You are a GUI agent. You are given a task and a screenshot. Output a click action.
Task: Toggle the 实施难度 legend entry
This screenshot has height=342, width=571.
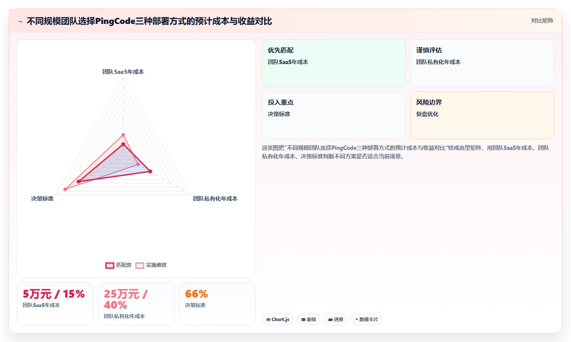pyautogui.click(x=151, y=265)
